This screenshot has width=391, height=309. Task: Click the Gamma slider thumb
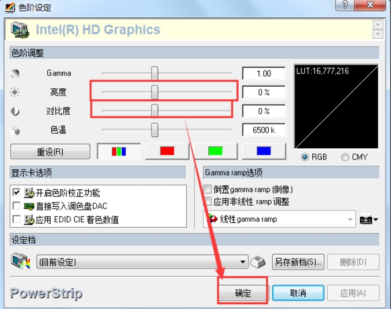tap(155, 74)
